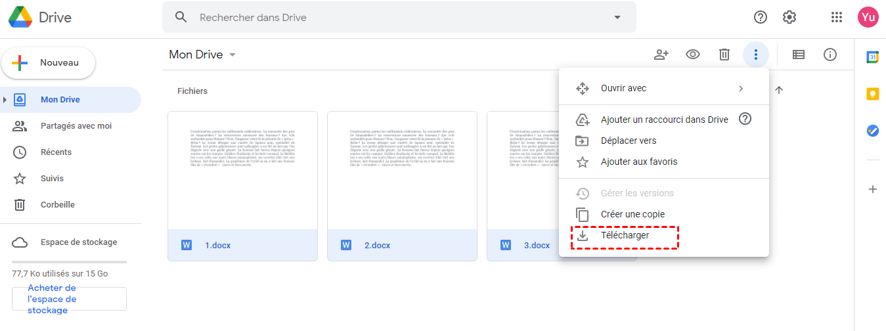This screenshot has height=331, width=886.
Task: Click Acheter de l'espace de stockage
Action: tap(69, 299)
